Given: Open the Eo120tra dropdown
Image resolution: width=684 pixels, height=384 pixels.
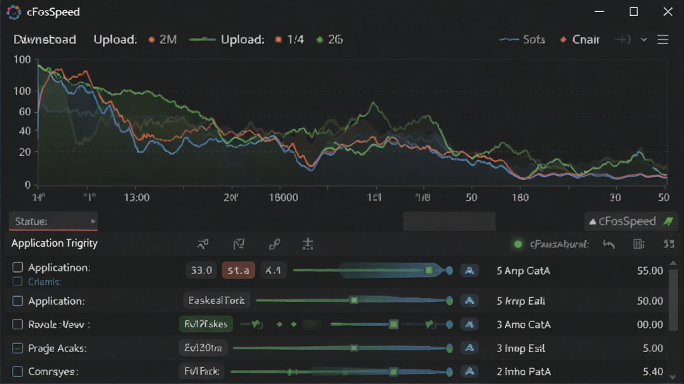Looking at the screenshot, I should coord(203,348).
